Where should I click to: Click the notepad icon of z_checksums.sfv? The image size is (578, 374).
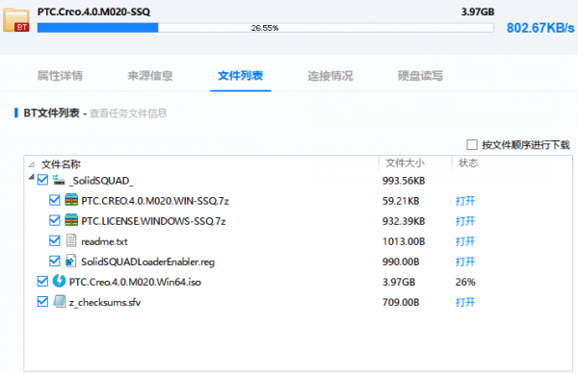pos(60,301)
